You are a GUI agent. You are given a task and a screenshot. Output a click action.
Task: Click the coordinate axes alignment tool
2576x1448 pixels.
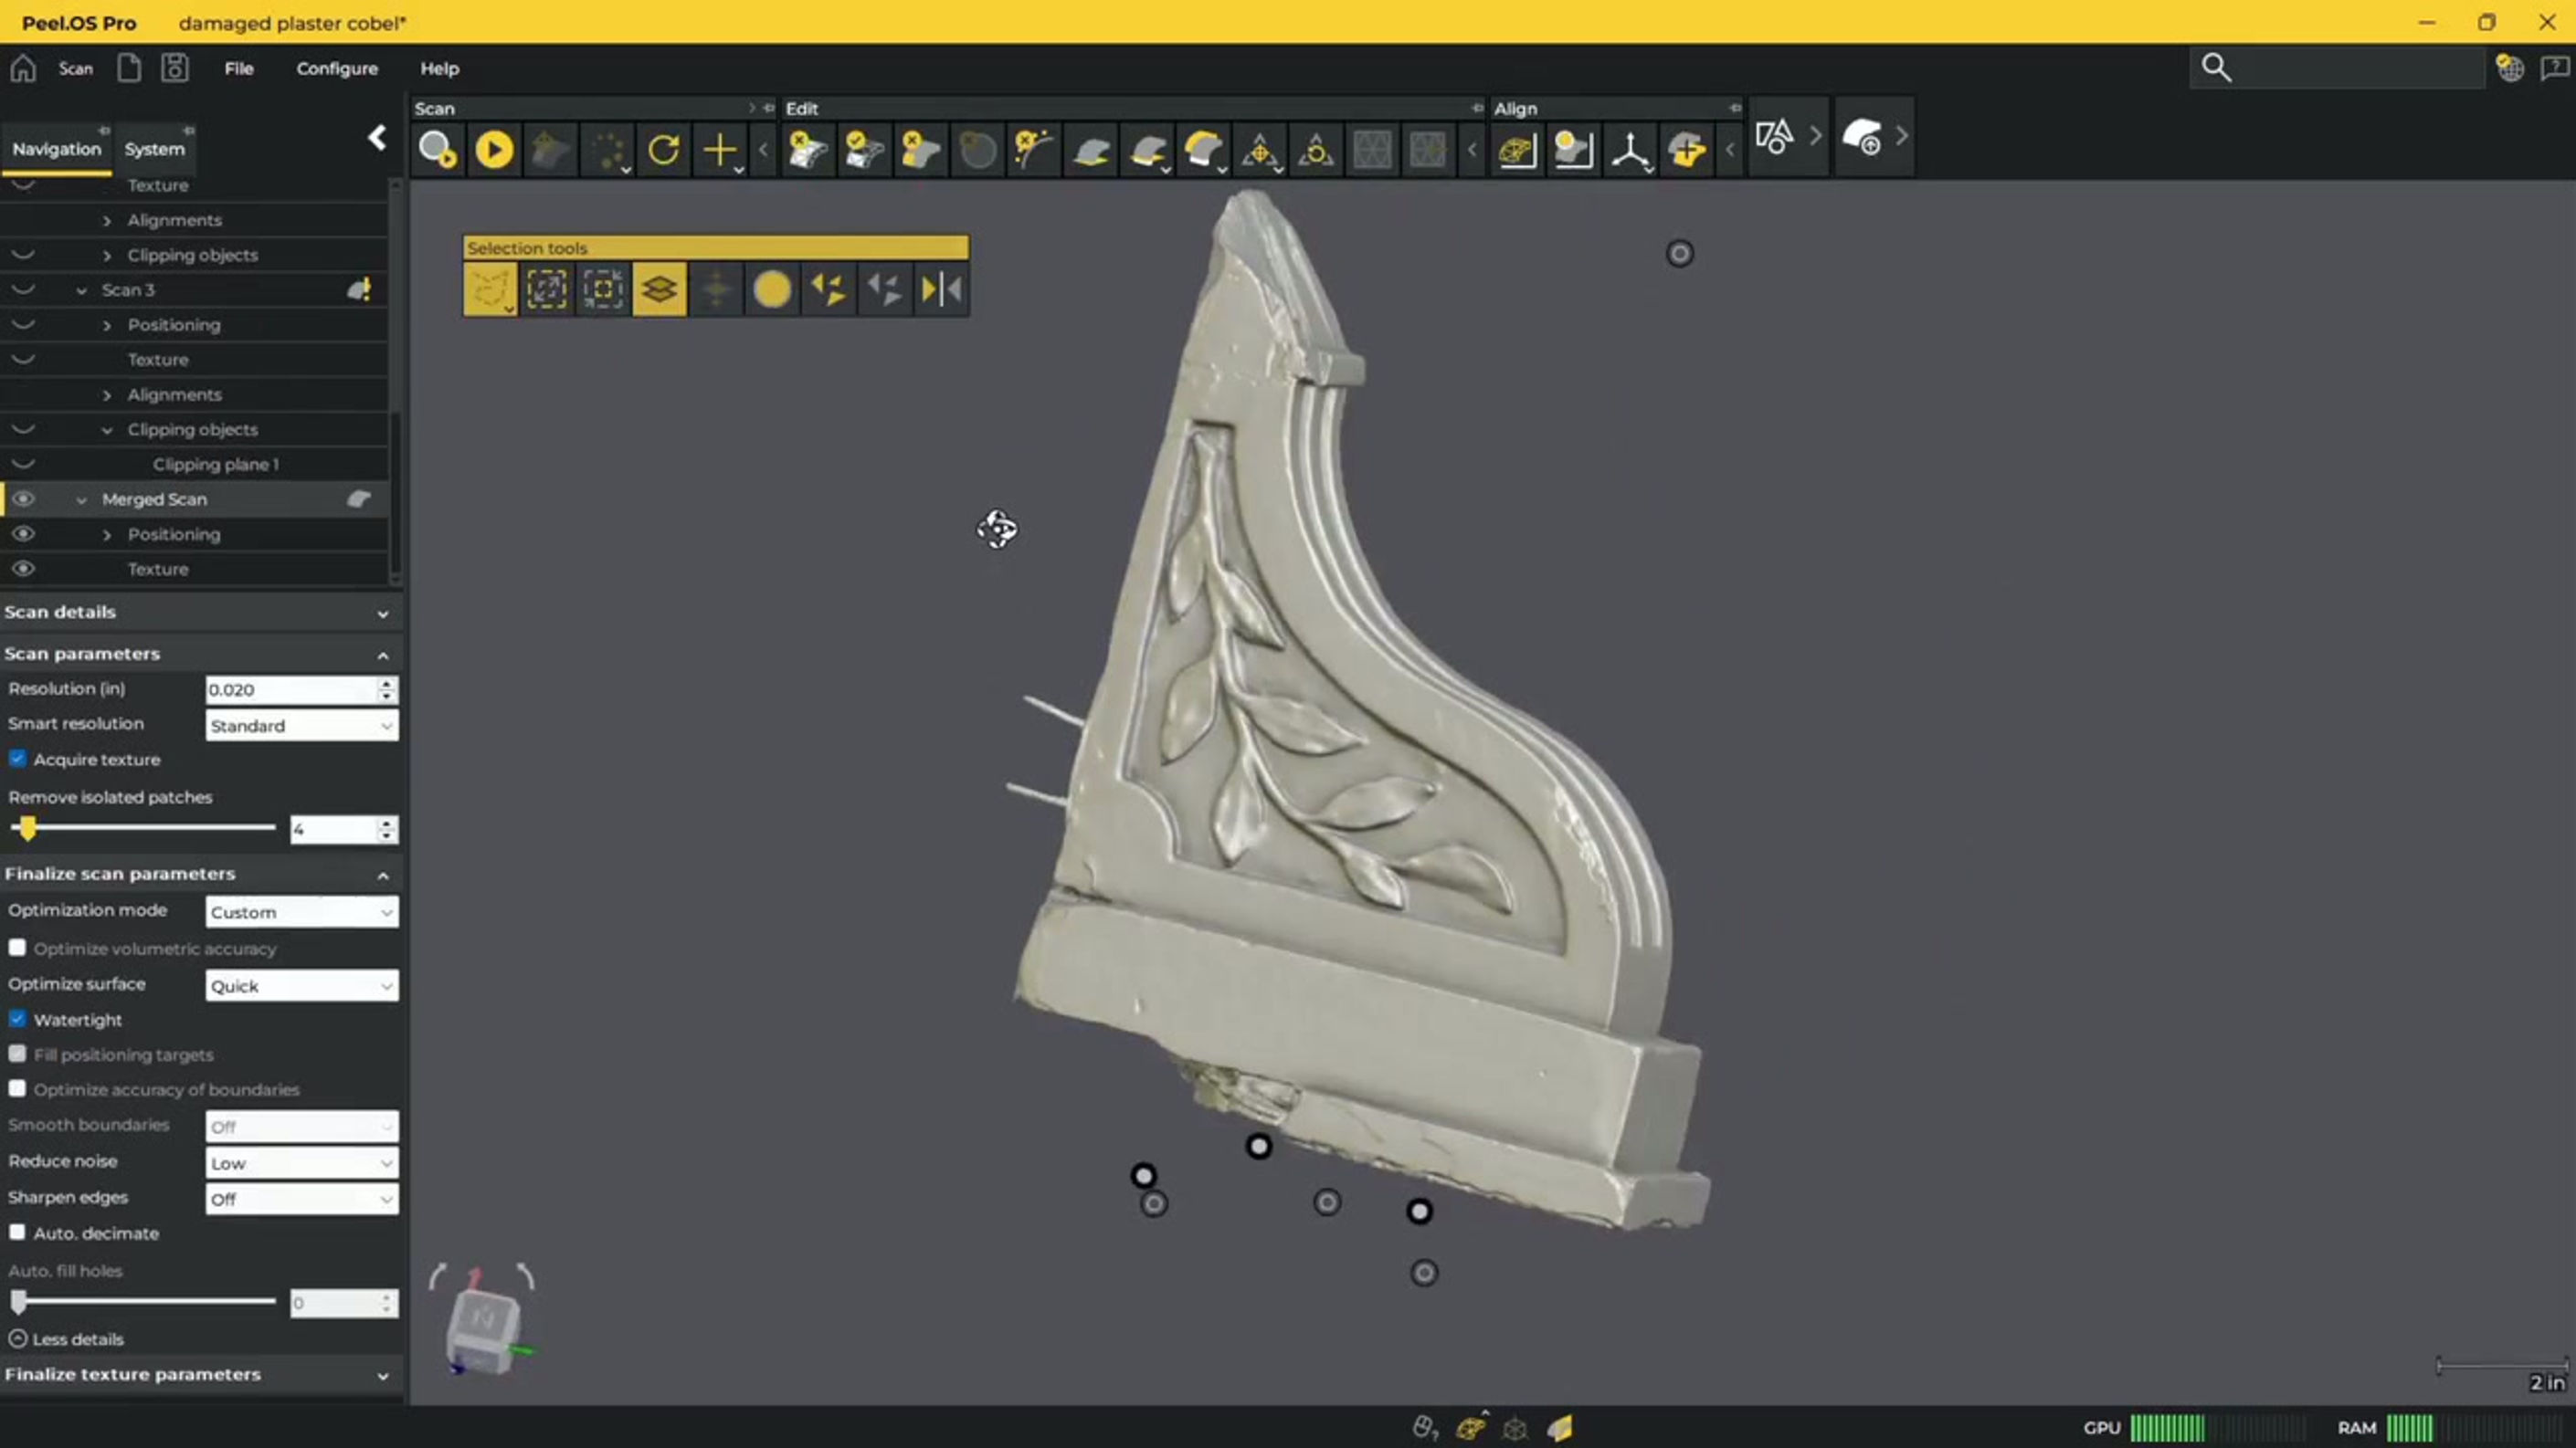tap(1630, 149)
